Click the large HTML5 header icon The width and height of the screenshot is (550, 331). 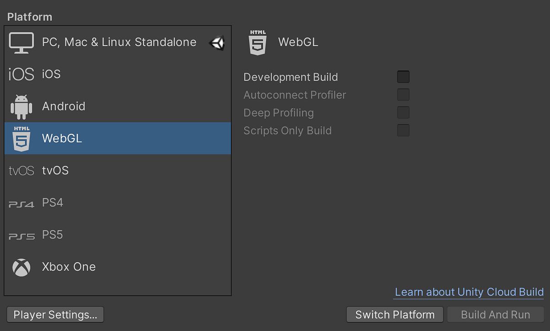click(x=257, y=43)
